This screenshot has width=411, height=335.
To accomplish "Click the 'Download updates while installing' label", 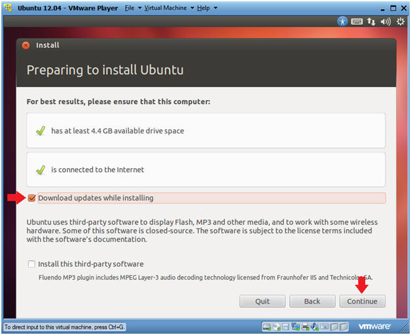I will 96,198.
